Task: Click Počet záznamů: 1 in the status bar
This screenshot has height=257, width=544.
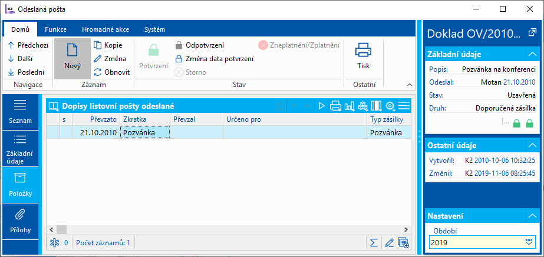Action: click(103, 243)
